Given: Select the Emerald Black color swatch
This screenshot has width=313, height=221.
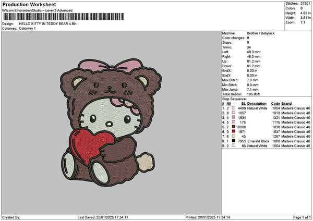Looking at the screenshot, I should pos(234,141).
